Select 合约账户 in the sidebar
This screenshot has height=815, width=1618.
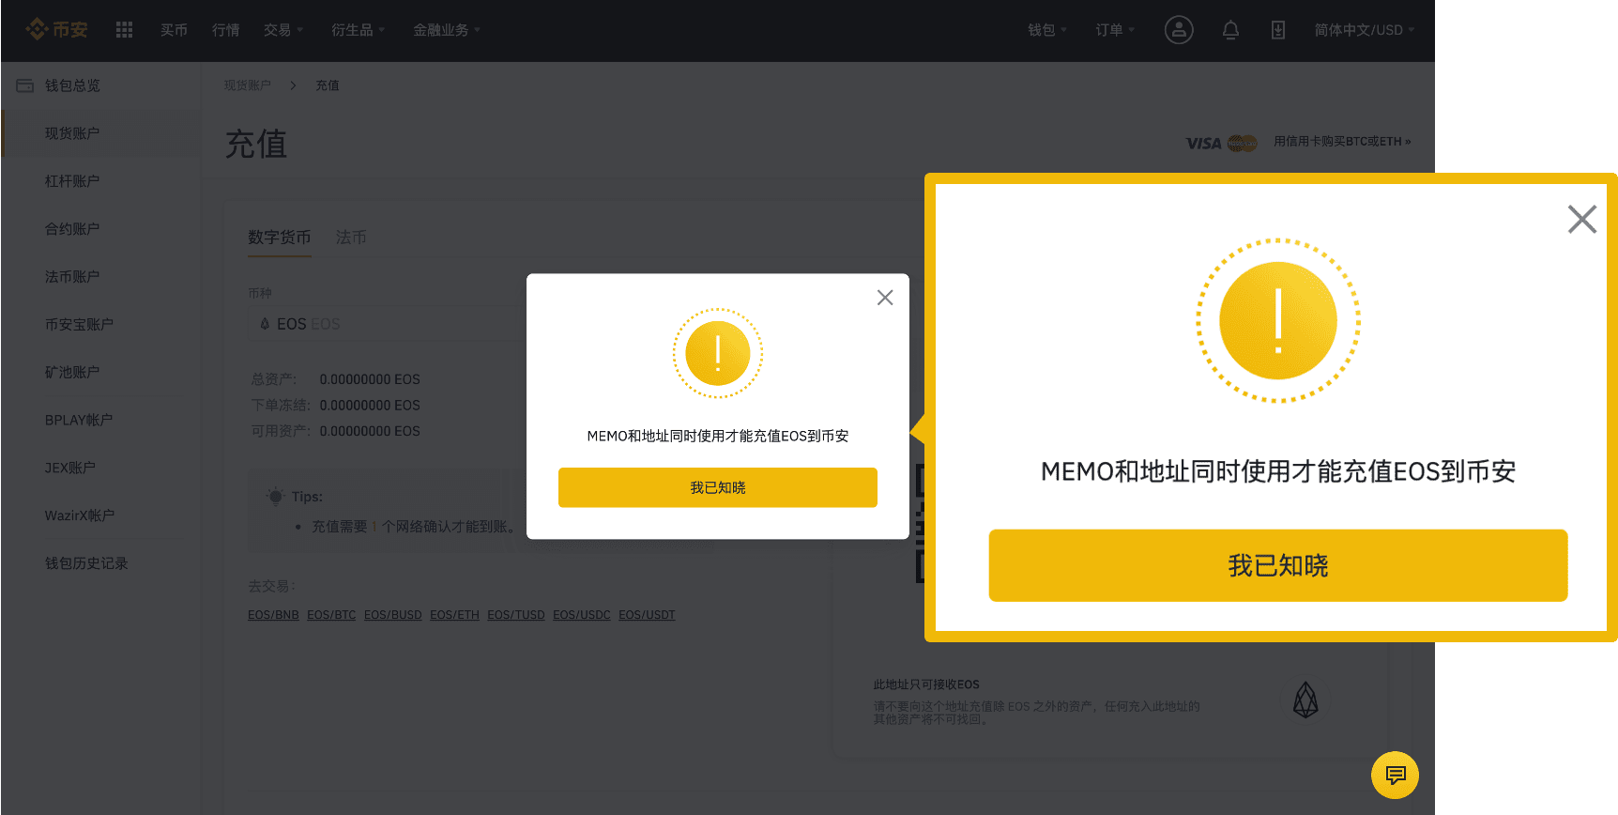[72, 229]
